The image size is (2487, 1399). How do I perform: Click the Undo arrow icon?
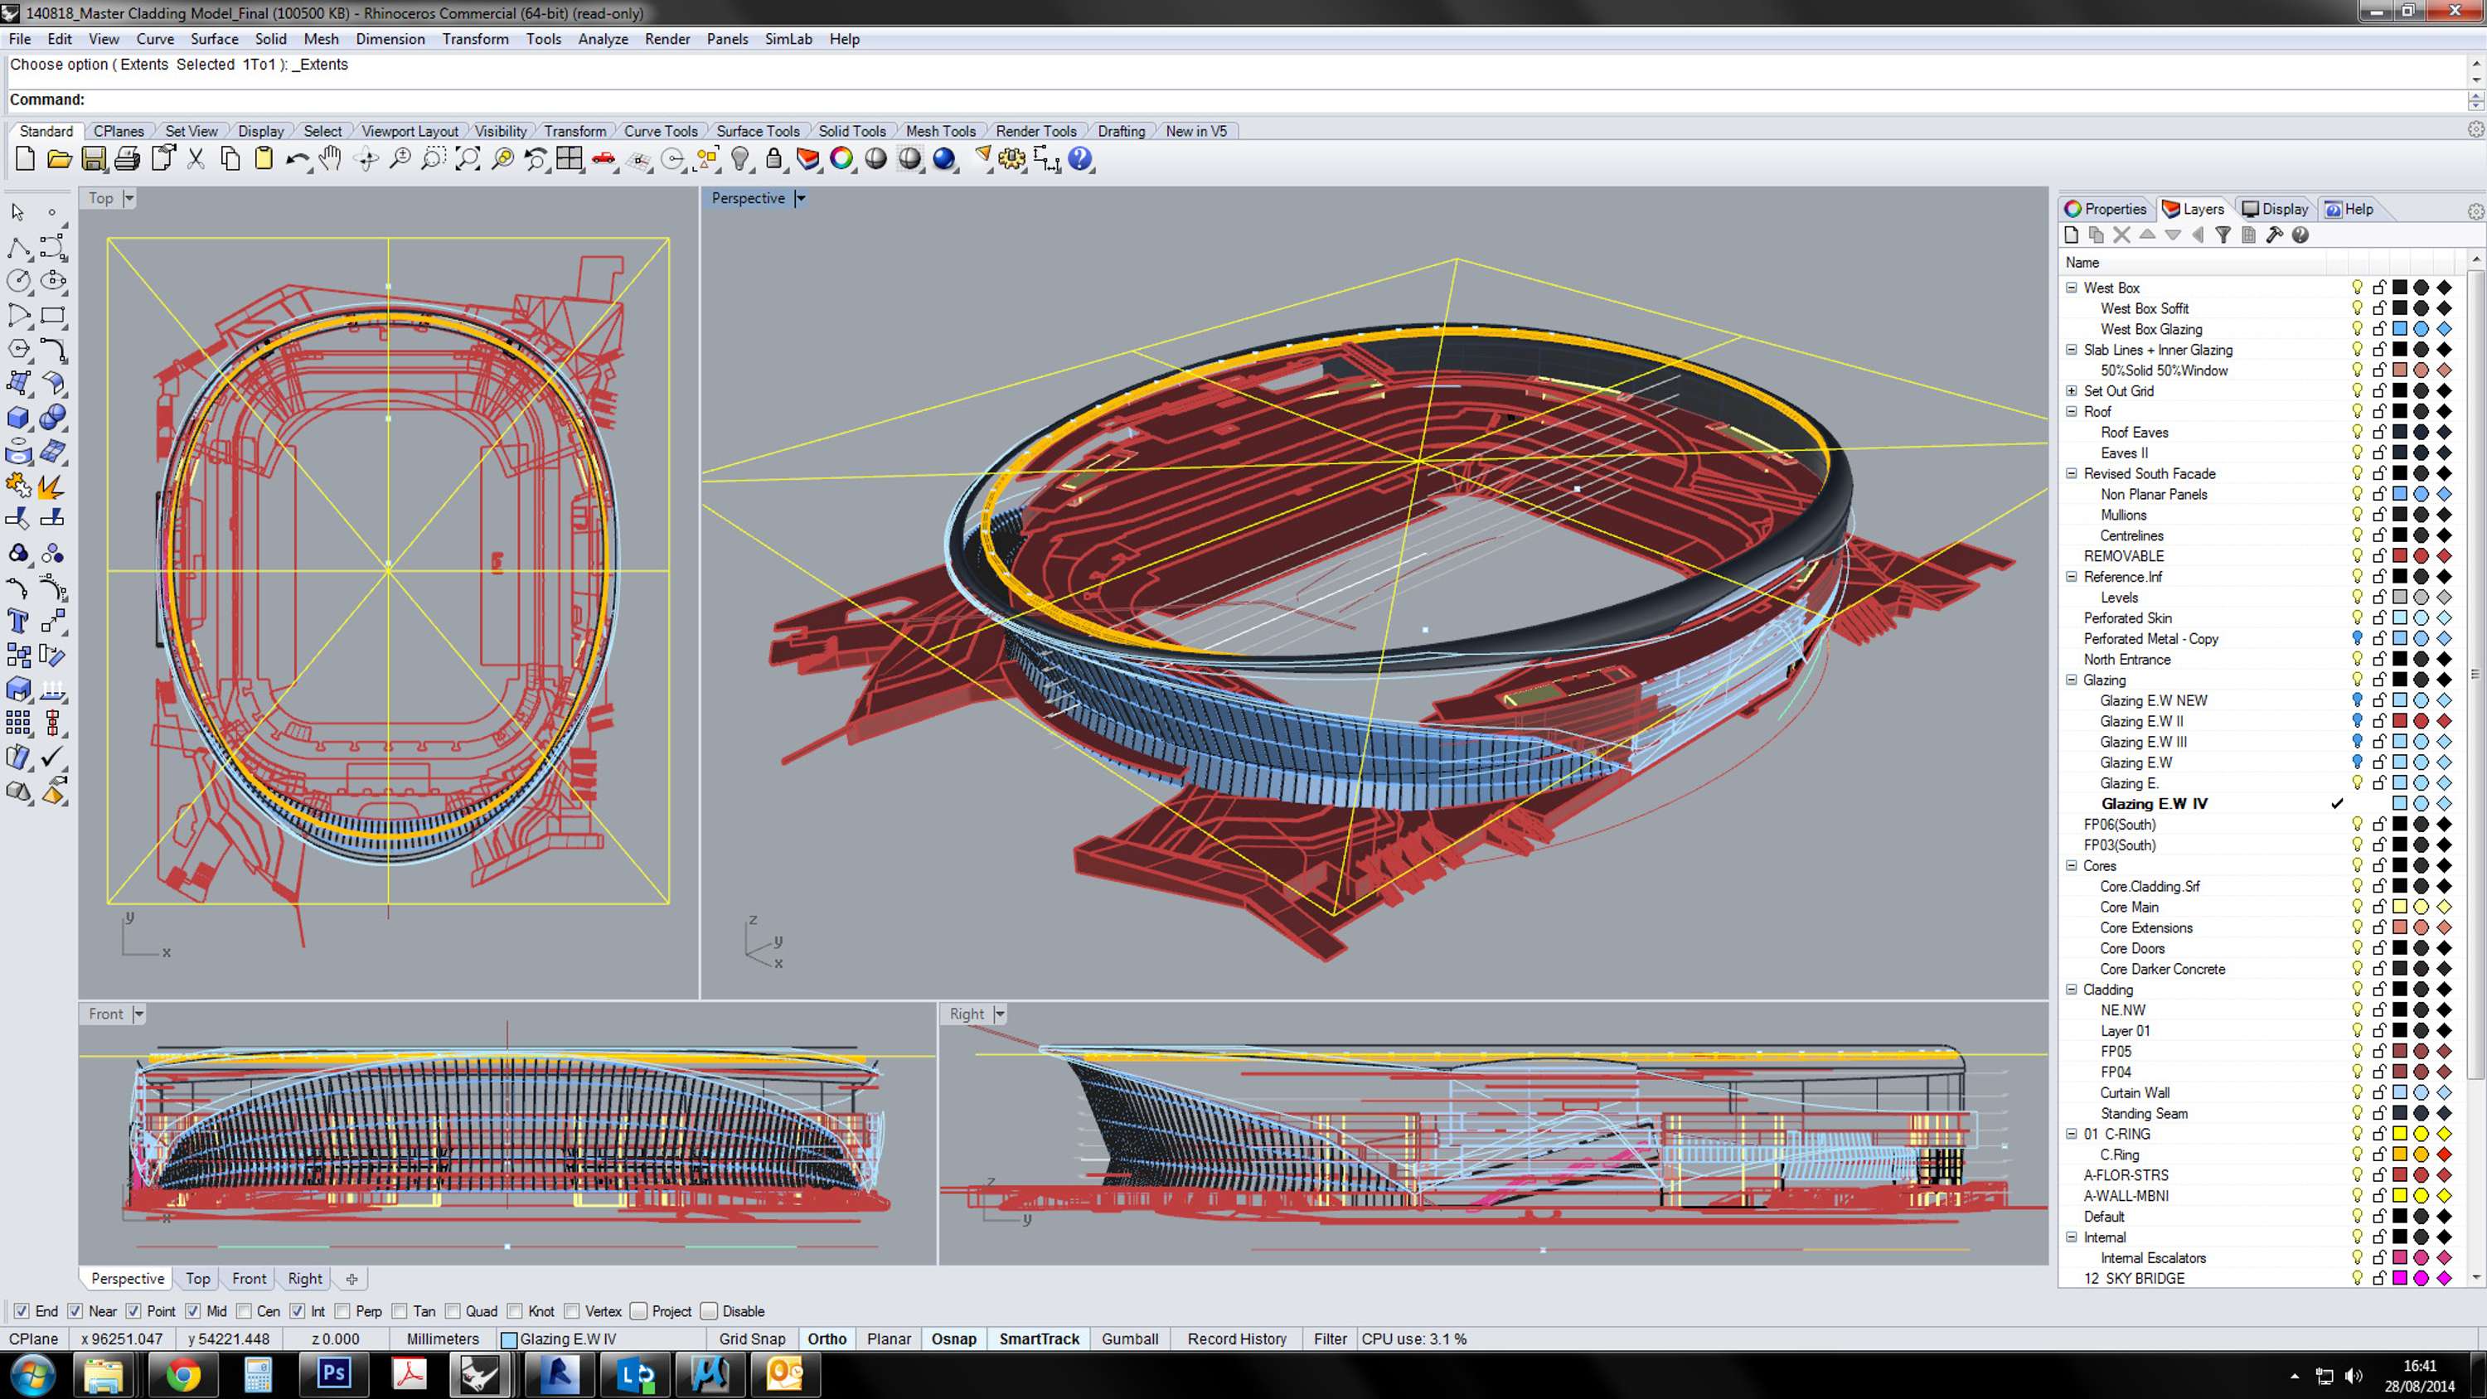click(x=298, y=159)
